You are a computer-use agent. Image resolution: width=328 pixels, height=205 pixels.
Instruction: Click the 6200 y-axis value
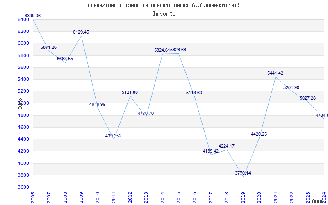click(x=23, y=32)
